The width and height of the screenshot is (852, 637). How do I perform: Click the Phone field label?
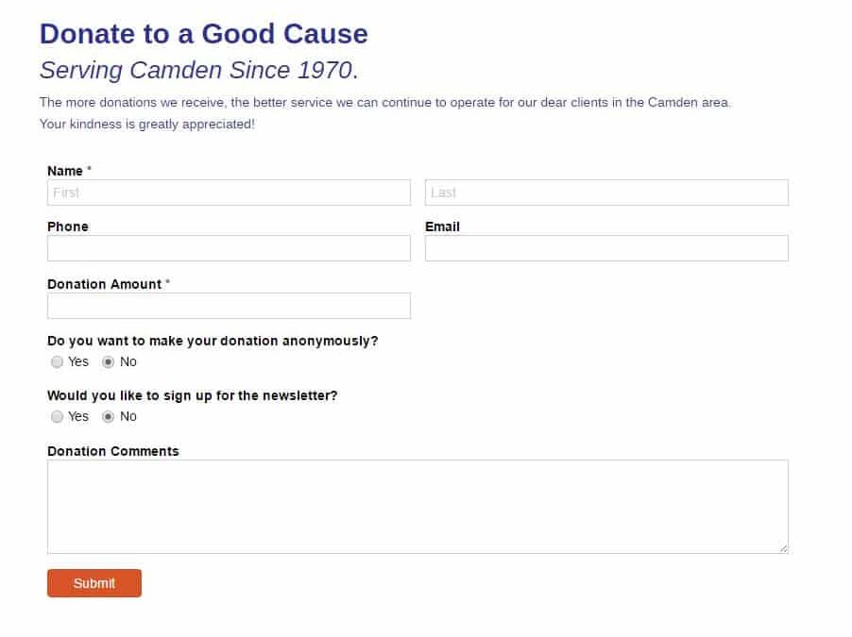coord(68,226)
